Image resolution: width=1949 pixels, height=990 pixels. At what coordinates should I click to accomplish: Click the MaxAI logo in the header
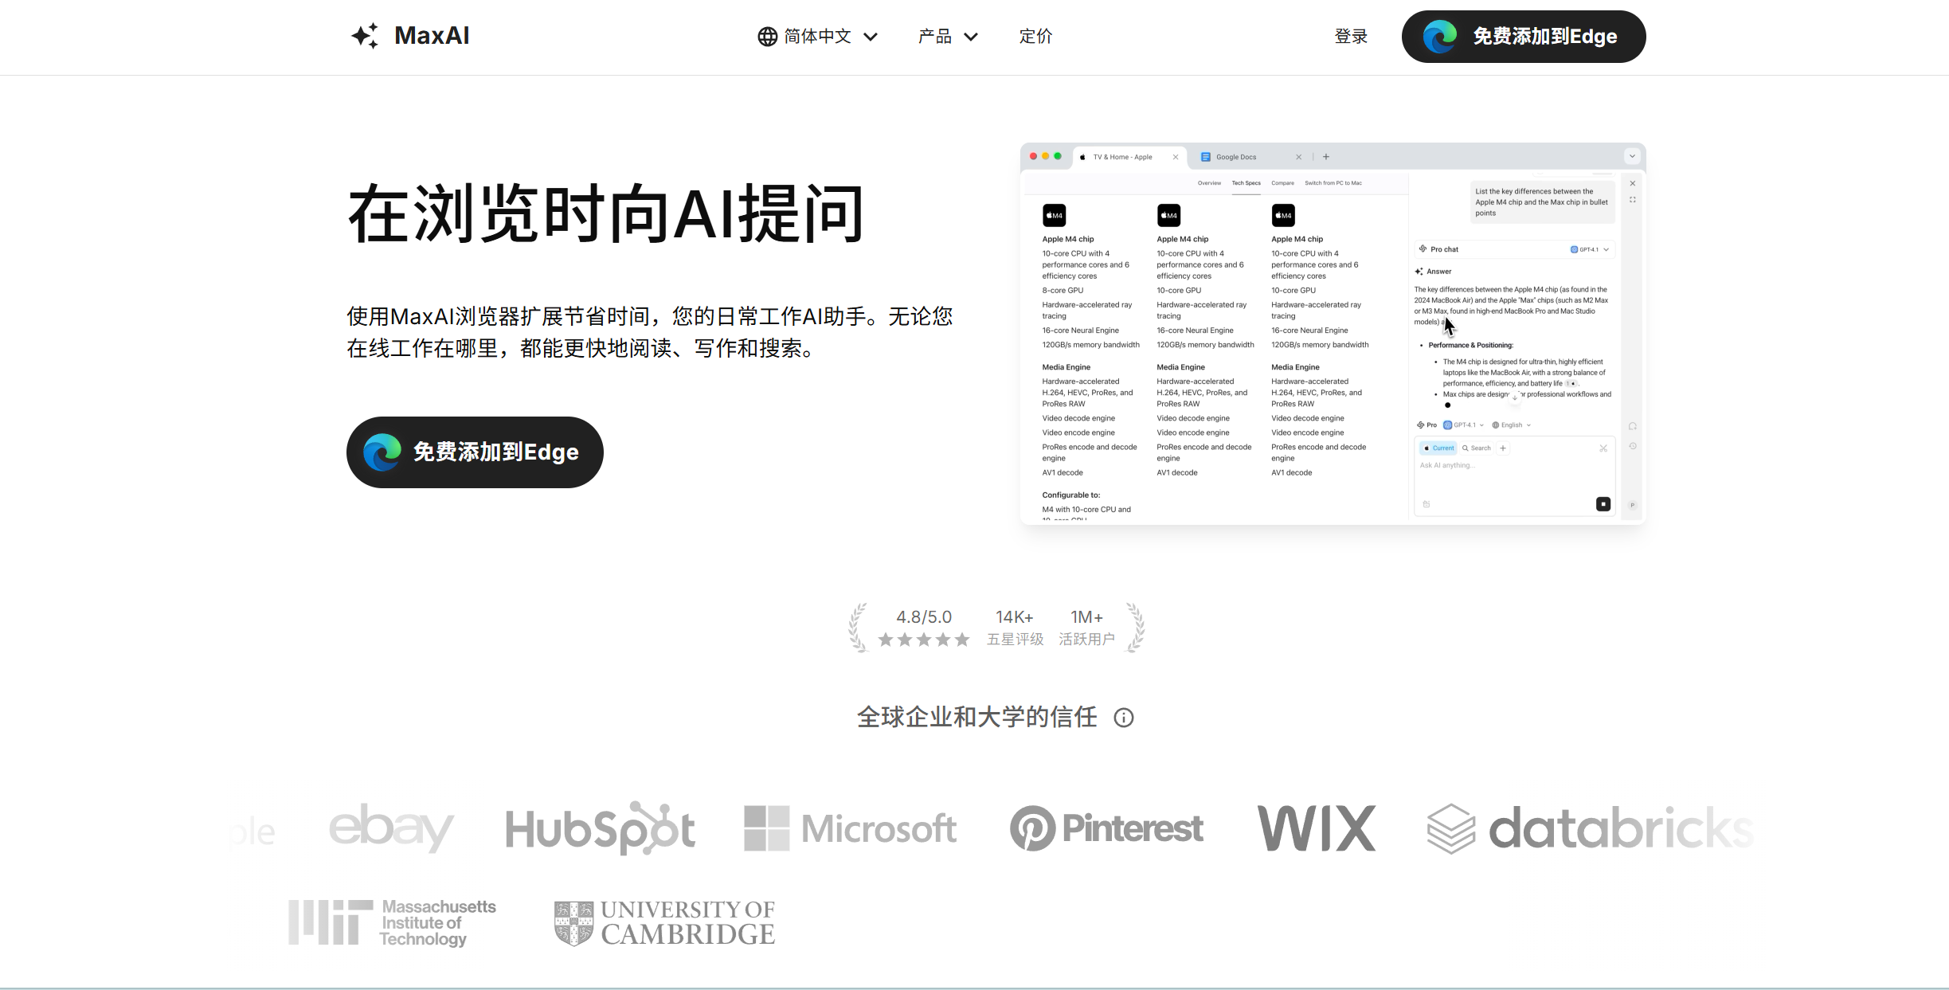(410, 36)
